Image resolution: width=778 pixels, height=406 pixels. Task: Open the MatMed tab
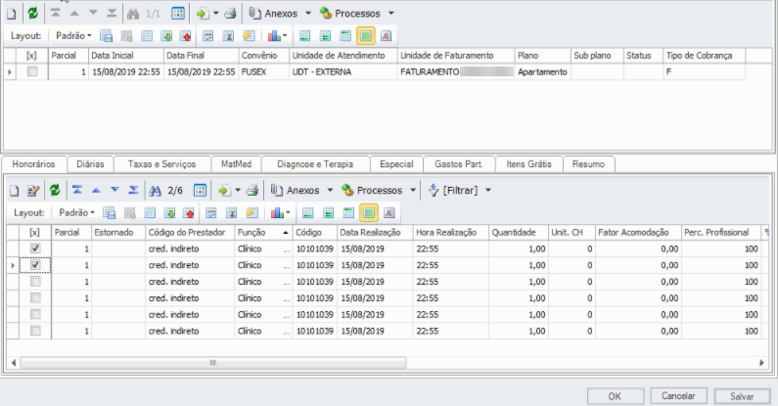[x=236, y=164]
